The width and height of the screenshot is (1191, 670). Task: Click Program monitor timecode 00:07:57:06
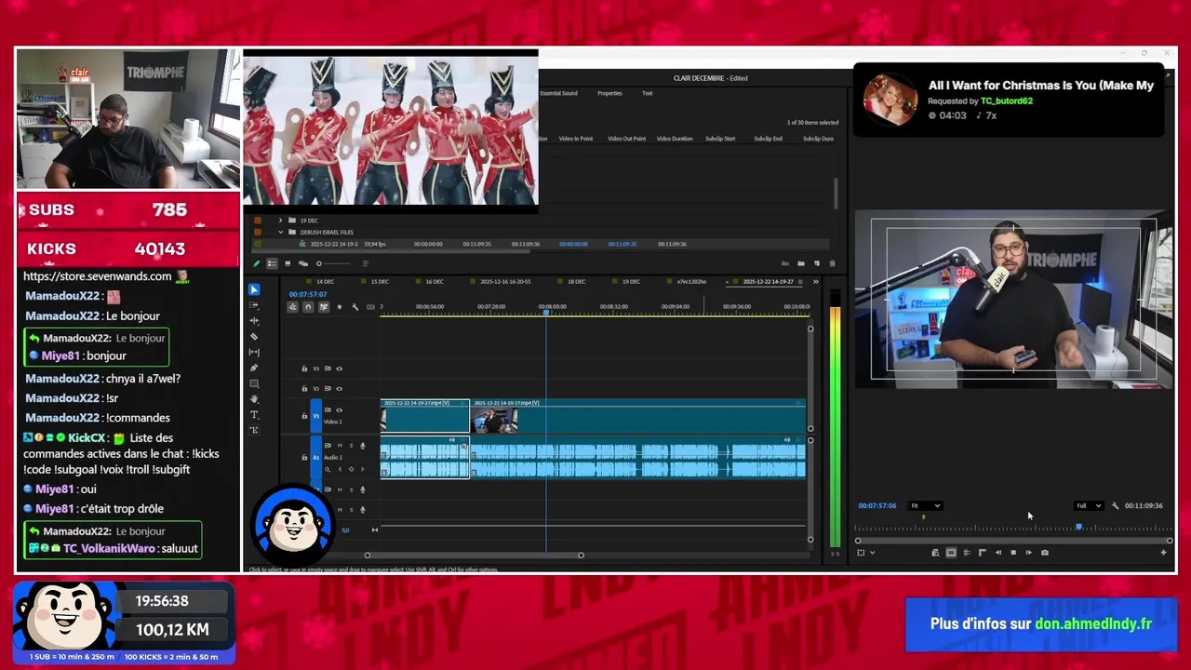pyautogui.click(x=877, y=506)
